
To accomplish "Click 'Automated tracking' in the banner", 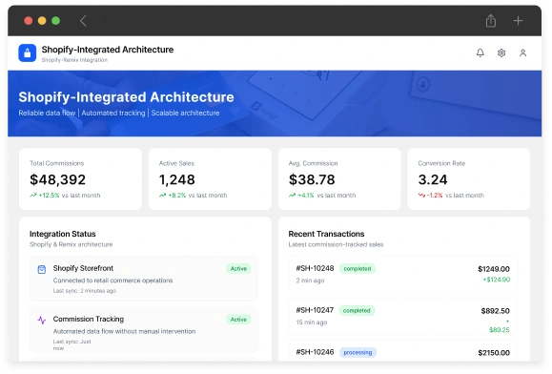I will coord(113,113).
